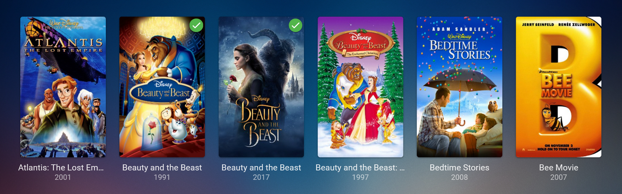The height and width of the screenshot is (194, 622).
Task: Toggle watched checkmark on 2017 Beauty and the Beast
Action: 296,25
